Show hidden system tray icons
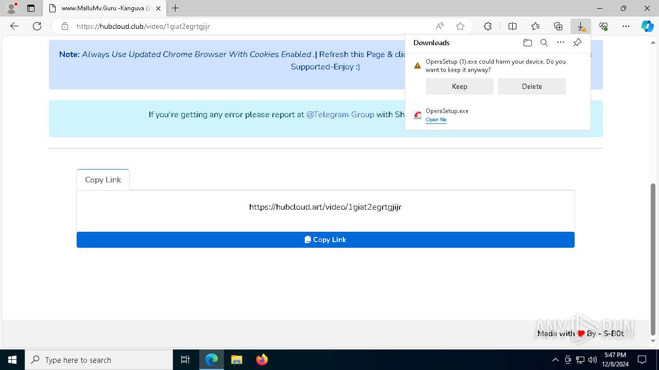 click(555, 360)
